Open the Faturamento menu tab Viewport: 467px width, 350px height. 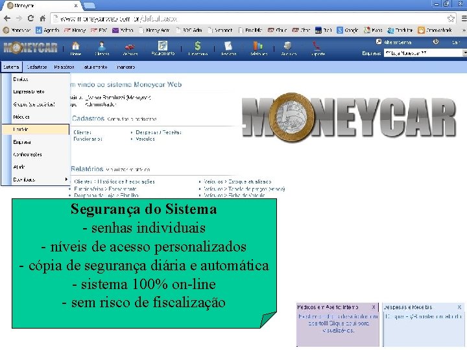point(95,67)
